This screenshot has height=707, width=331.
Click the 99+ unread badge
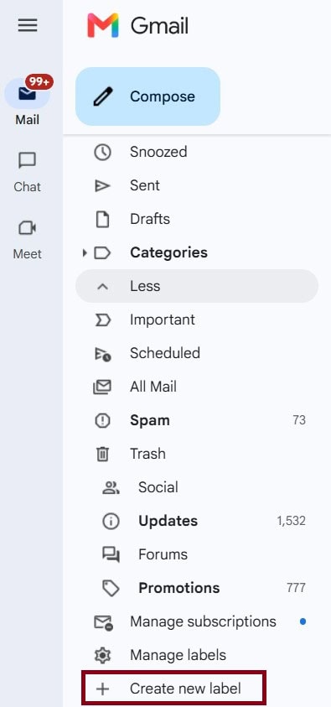coord(39,82)
